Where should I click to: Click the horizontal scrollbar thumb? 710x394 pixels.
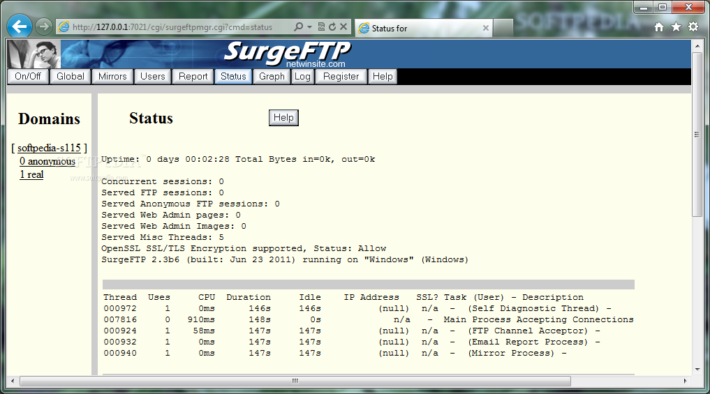click(295, 381)
